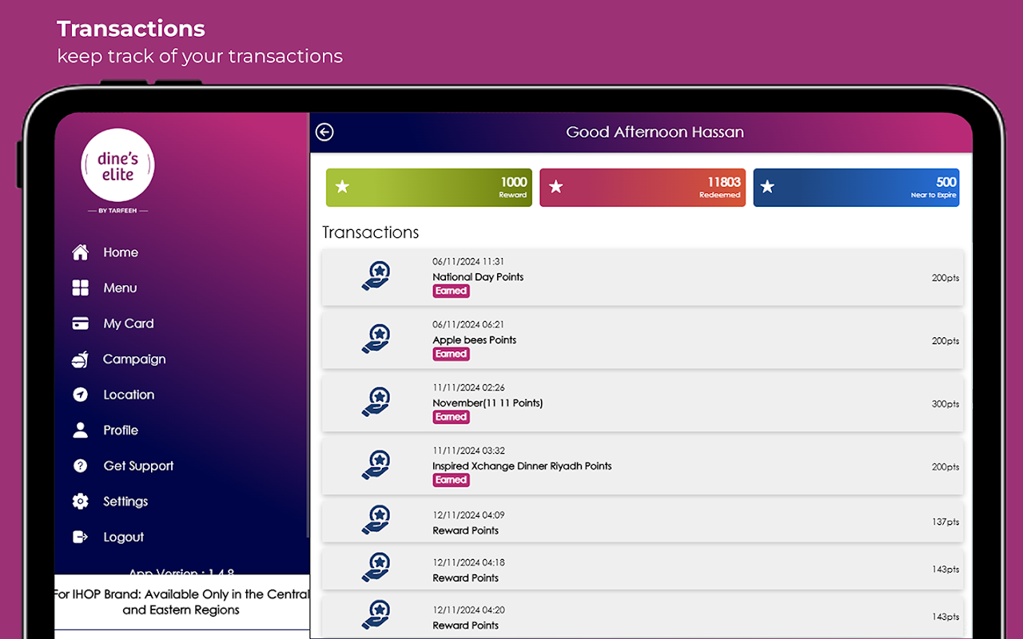Image resolution: width=1023 pixels, height=639 pixels.
Task: Click star icon on Near to Expire card
Action: 767,187
